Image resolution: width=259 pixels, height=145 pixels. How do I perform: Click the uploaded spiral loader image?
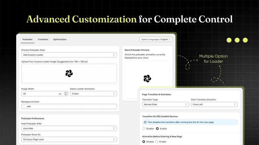click(x=69, y=73)
